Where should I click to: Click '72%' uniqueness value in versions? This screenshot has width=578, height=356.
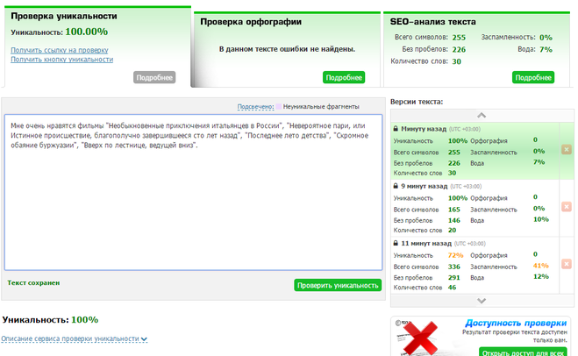point(455,255)
